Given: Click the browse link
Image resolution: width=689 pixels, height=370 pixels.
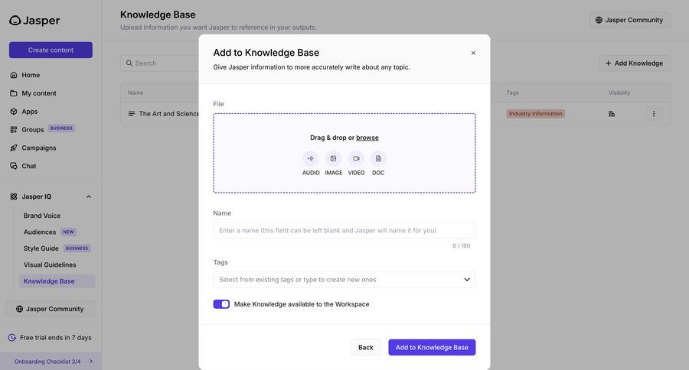Looking at the screenshot, I should tap(367, 138).
